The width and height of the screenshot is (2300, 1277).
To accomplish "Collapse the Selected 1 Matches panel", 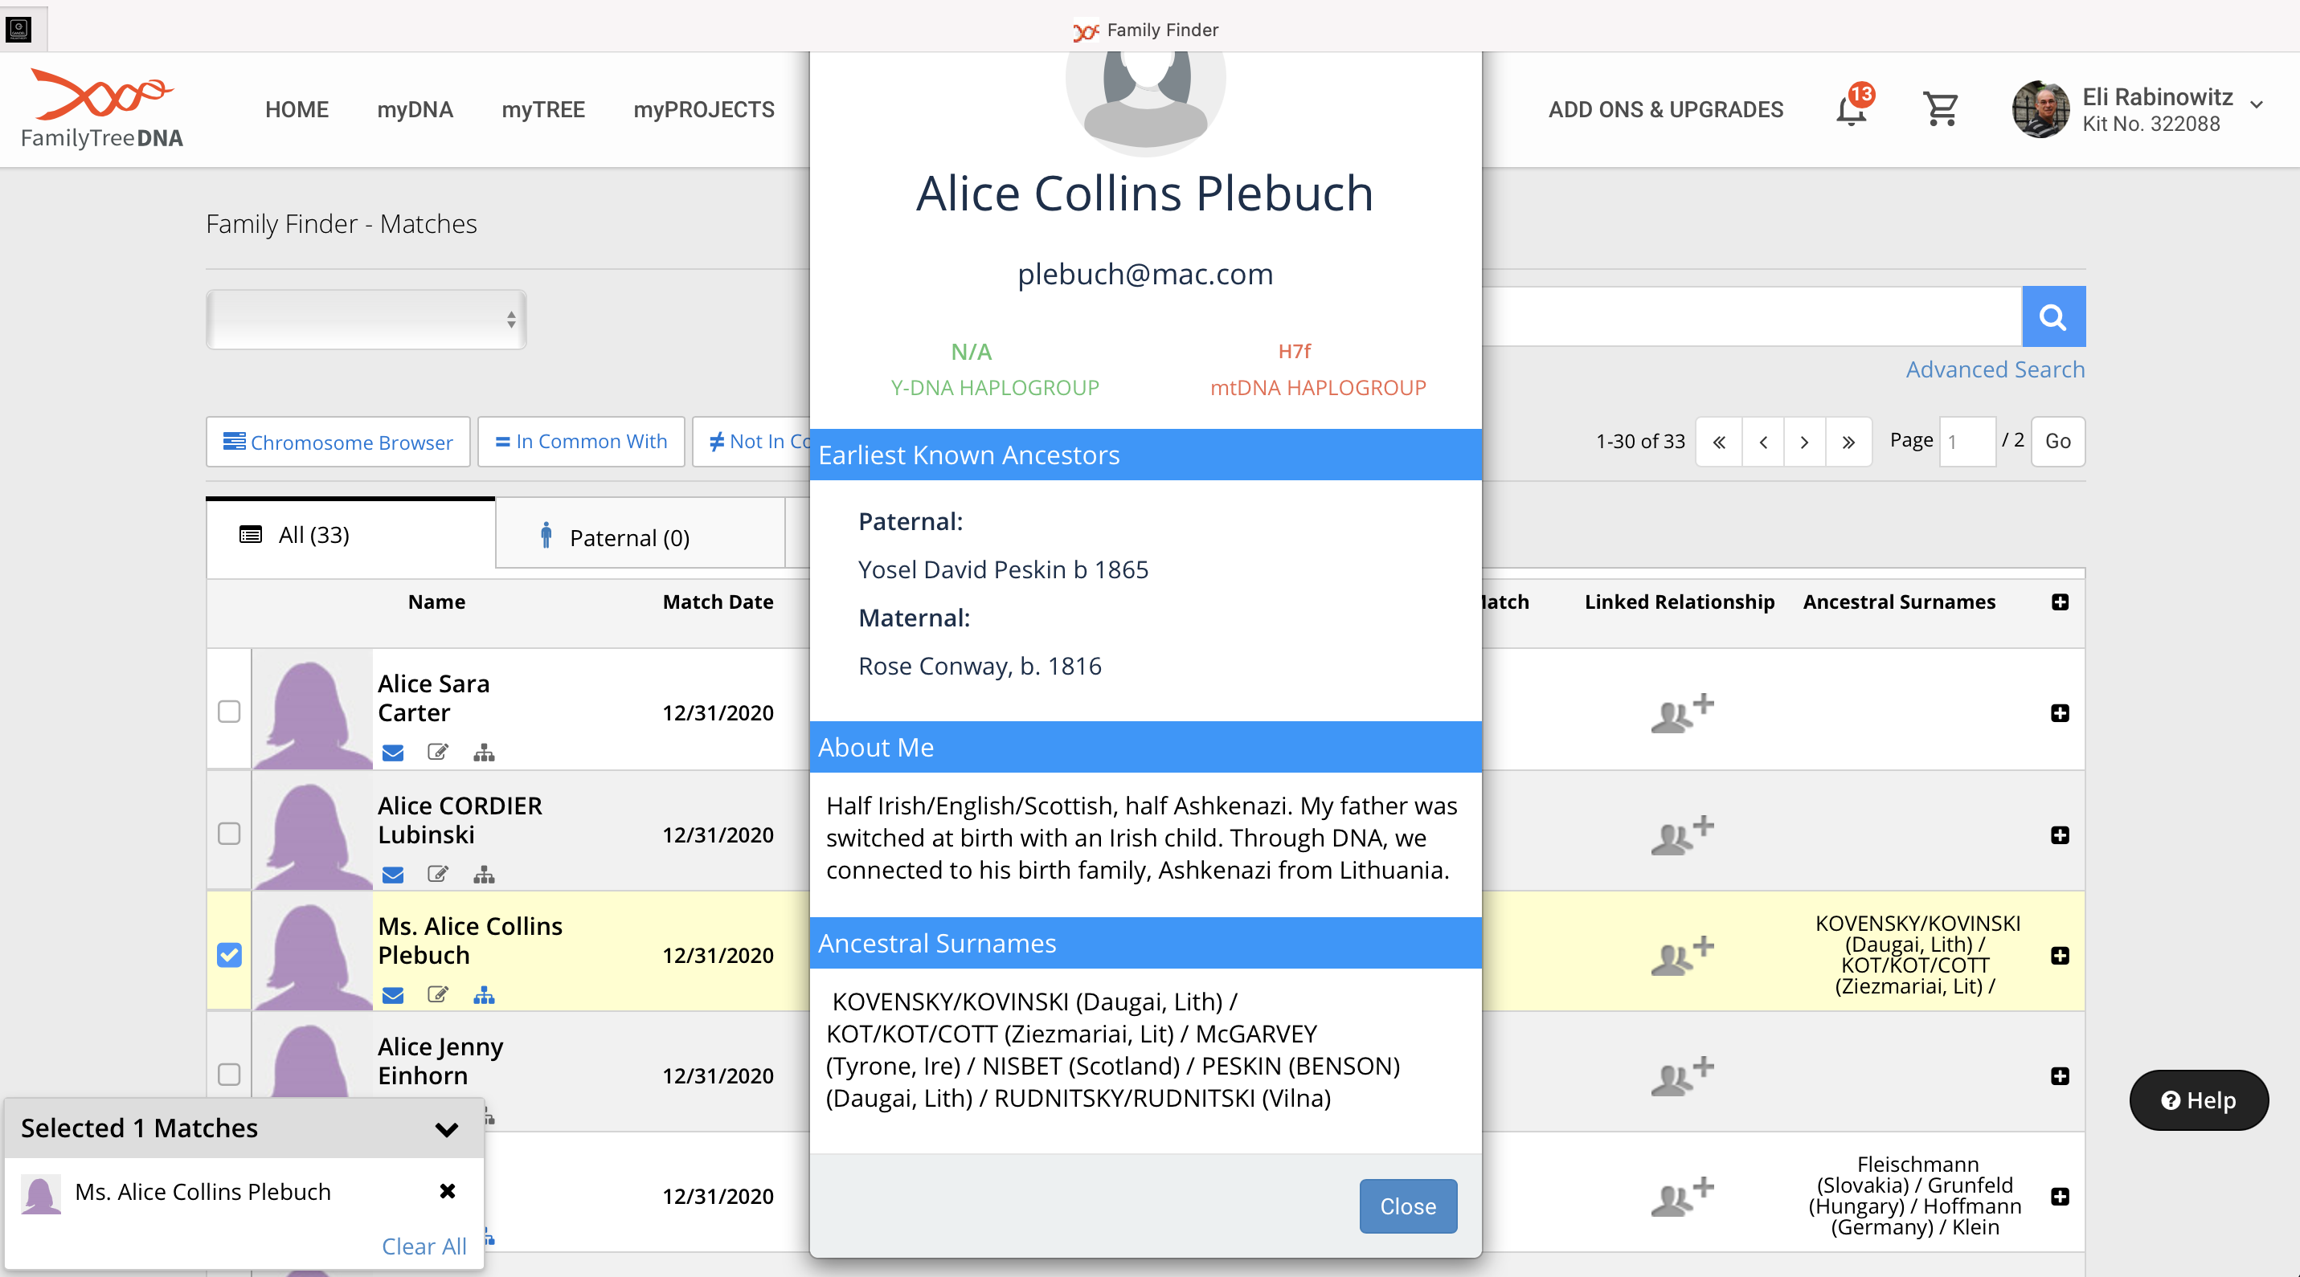I will click(447, 1129).
